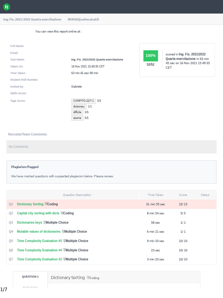The height and width of the screenshot is (298, 223).
Task: Open the Dictionaries keys question
Action: (x=29, y=223)
